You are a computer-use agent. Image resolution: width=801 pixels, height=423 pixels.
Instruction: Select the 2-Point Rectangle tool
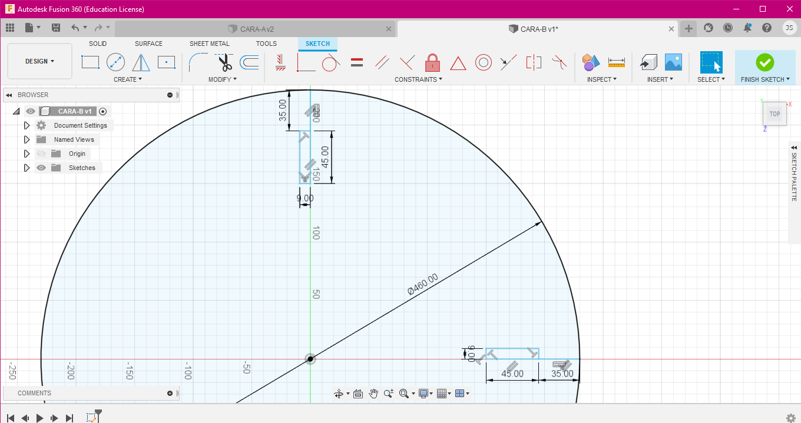(90, 62)
